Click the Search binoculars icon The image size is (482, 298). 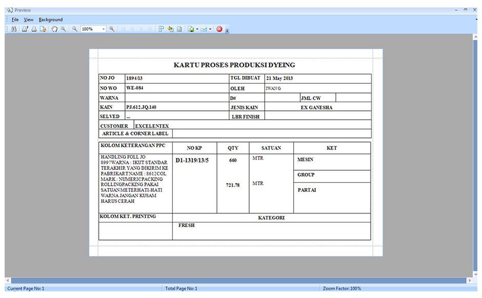click(14, 29)
